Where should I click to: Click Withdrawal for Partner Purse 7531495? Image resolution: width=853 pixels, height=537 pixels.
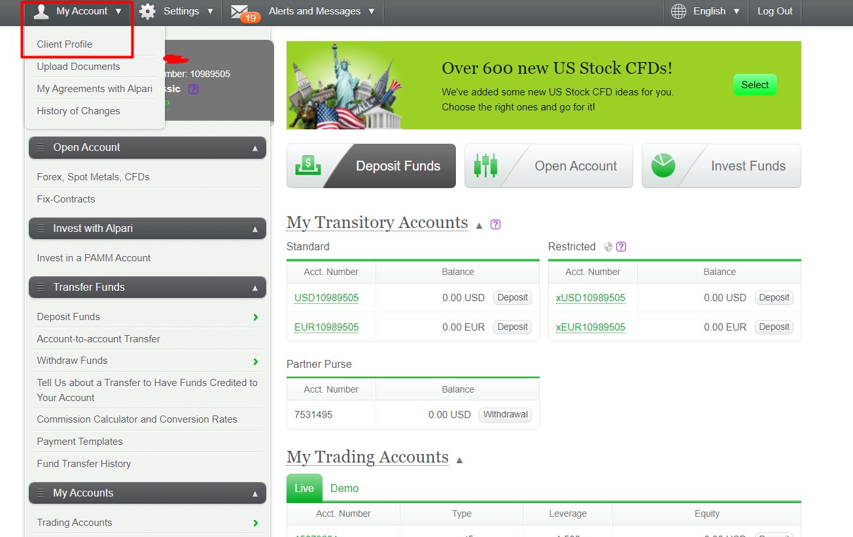coord(505,415)
